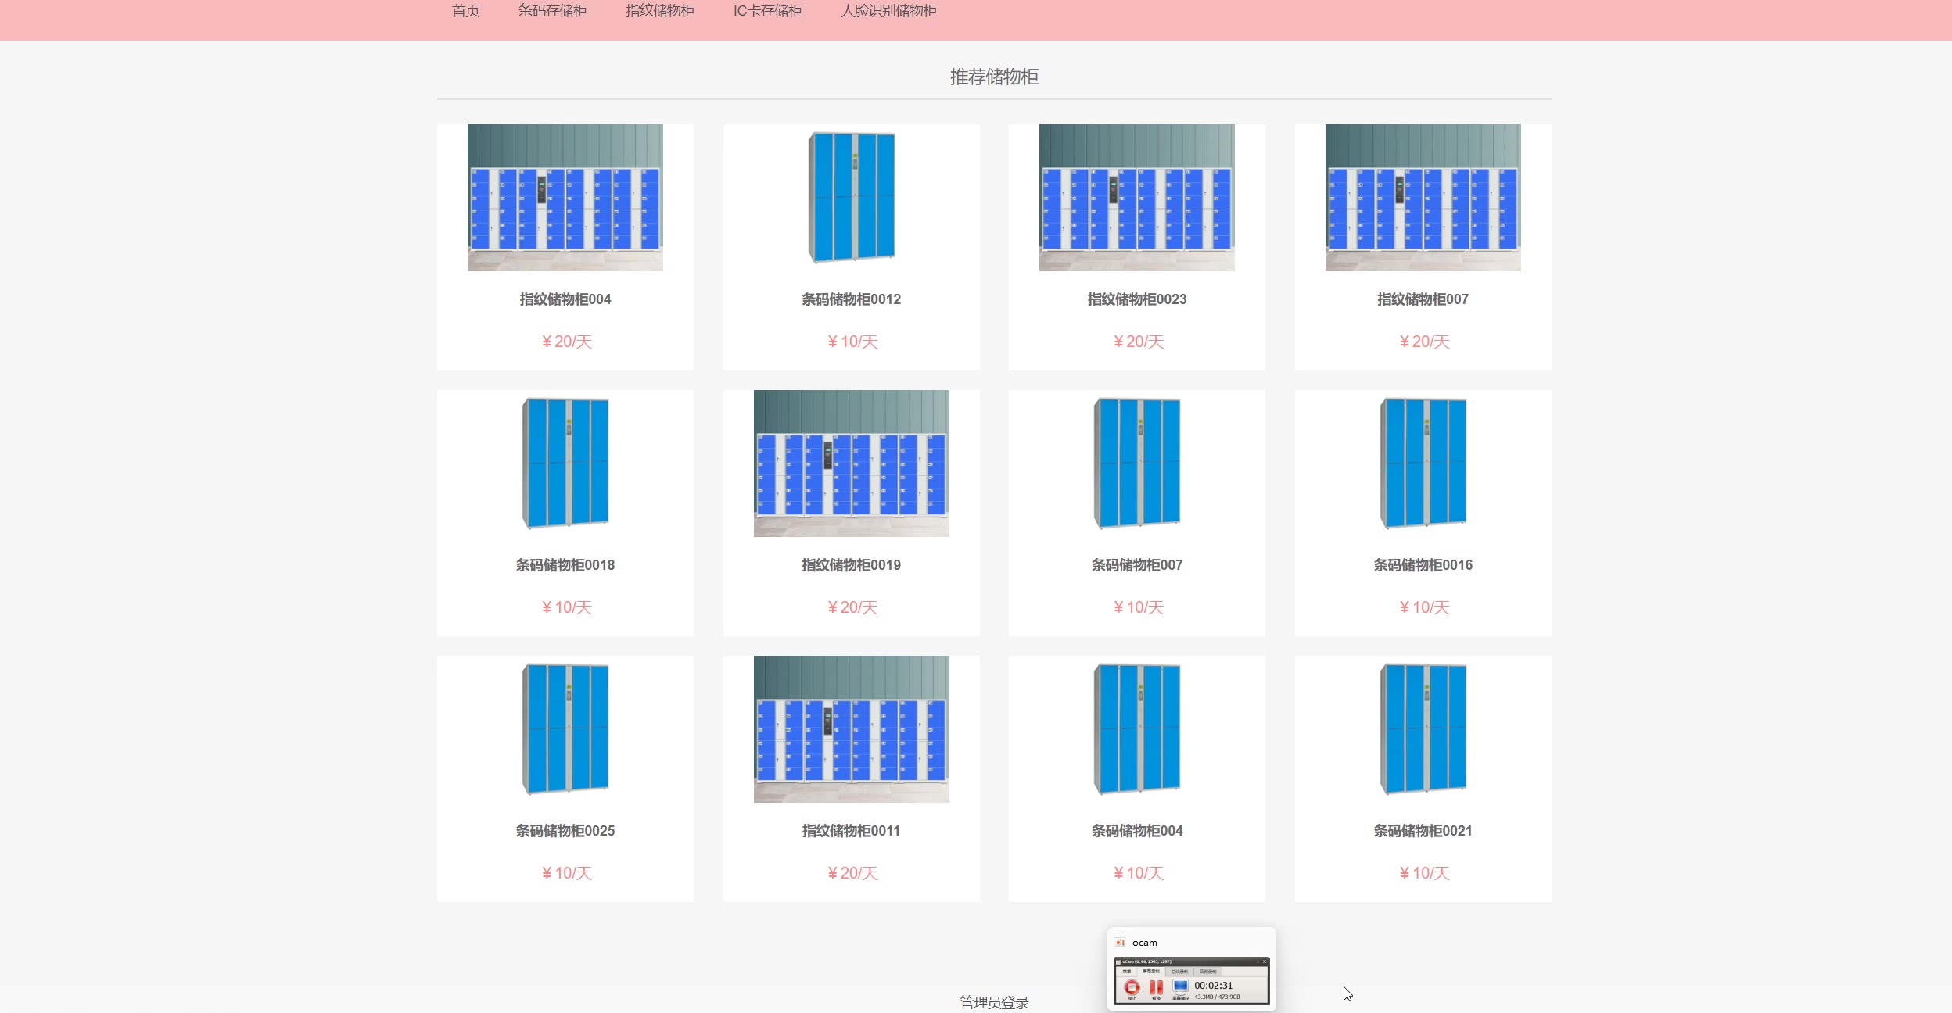The width and height of the screenshot is (1952, 1013).
Task: Click the 条码储物柜0025 title link
Action: (x=565, y=831)
